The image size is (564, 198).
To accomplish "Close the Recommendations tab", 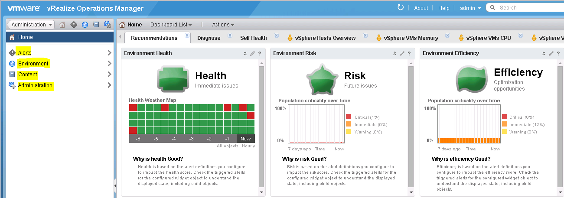I will (187, 35).
